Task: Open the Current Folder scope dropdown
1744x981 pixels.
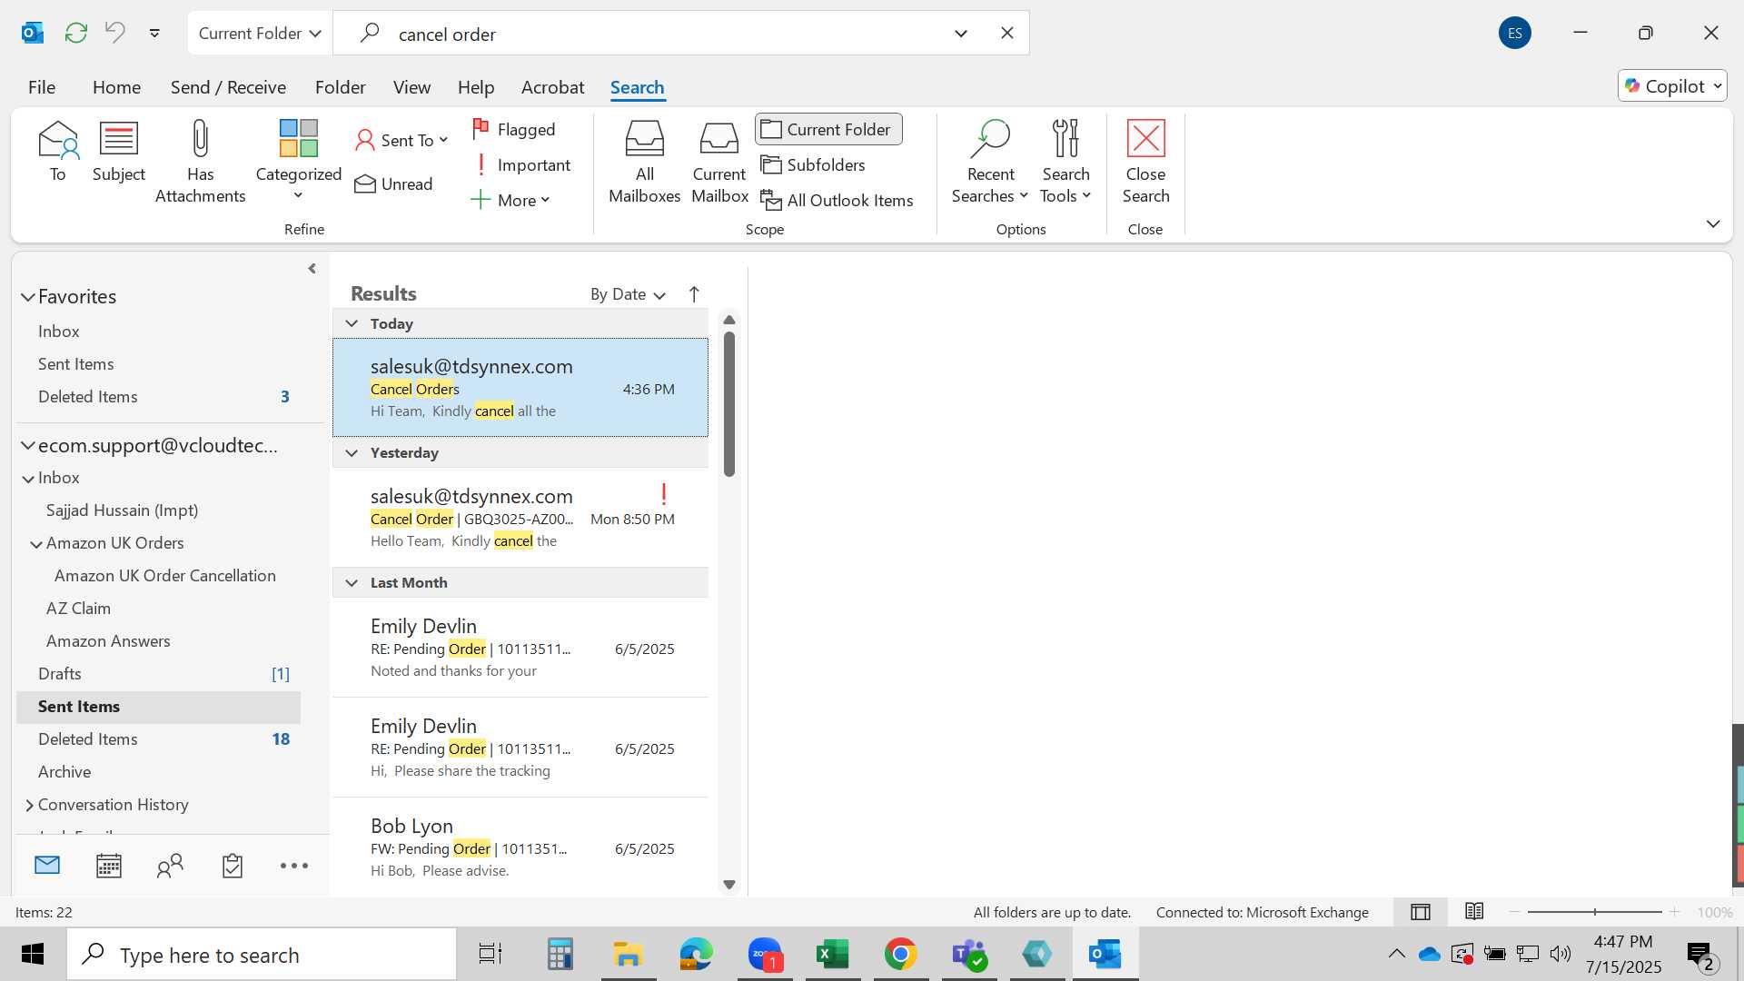Action: pos(260,33)
